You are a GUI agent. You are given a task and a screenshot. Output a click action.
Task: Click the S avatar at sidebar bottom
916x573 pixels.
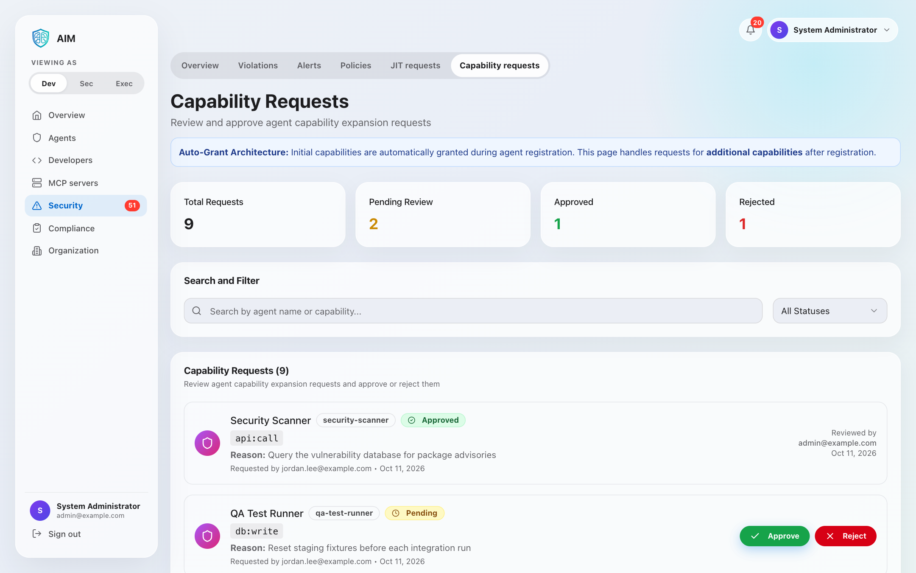coord(40,510)
